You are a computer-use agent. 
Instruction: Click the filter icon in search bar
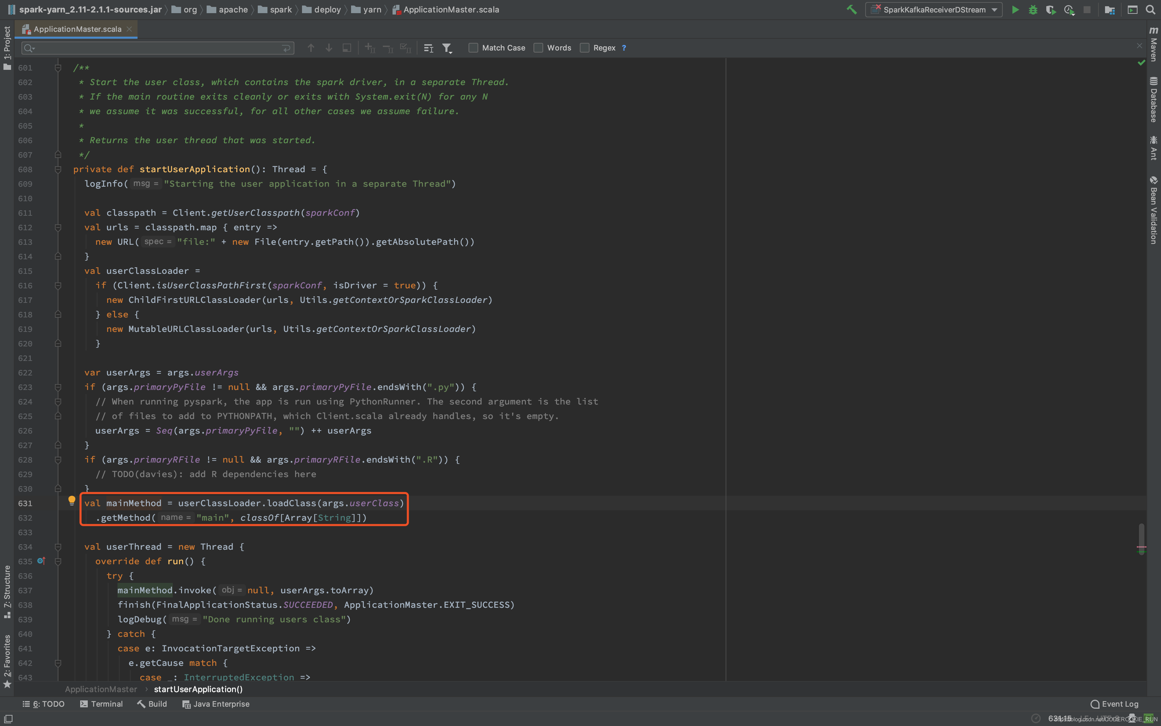click(449, 48)
